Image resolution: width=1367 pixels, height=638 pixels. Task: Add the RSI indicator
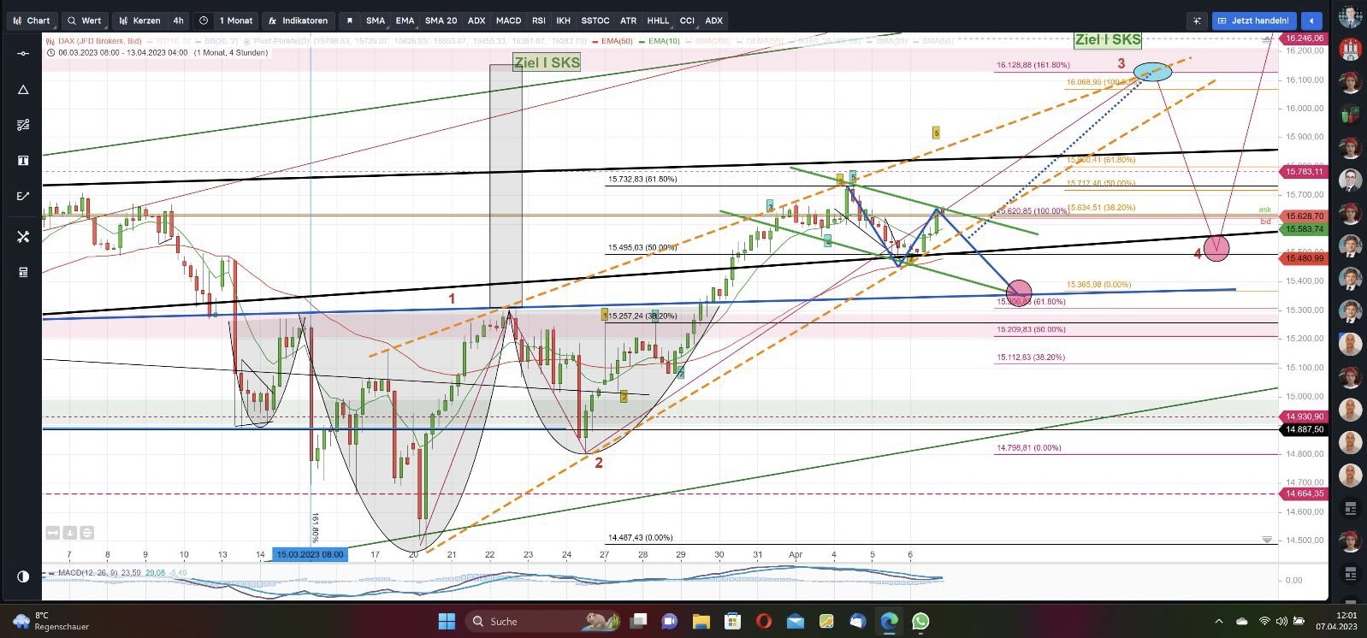[x=539, y=21]
